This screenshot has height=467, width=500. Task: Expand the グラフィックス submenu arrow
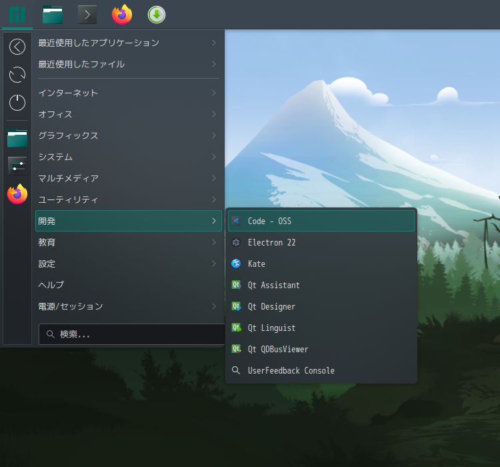click(214, 135)
